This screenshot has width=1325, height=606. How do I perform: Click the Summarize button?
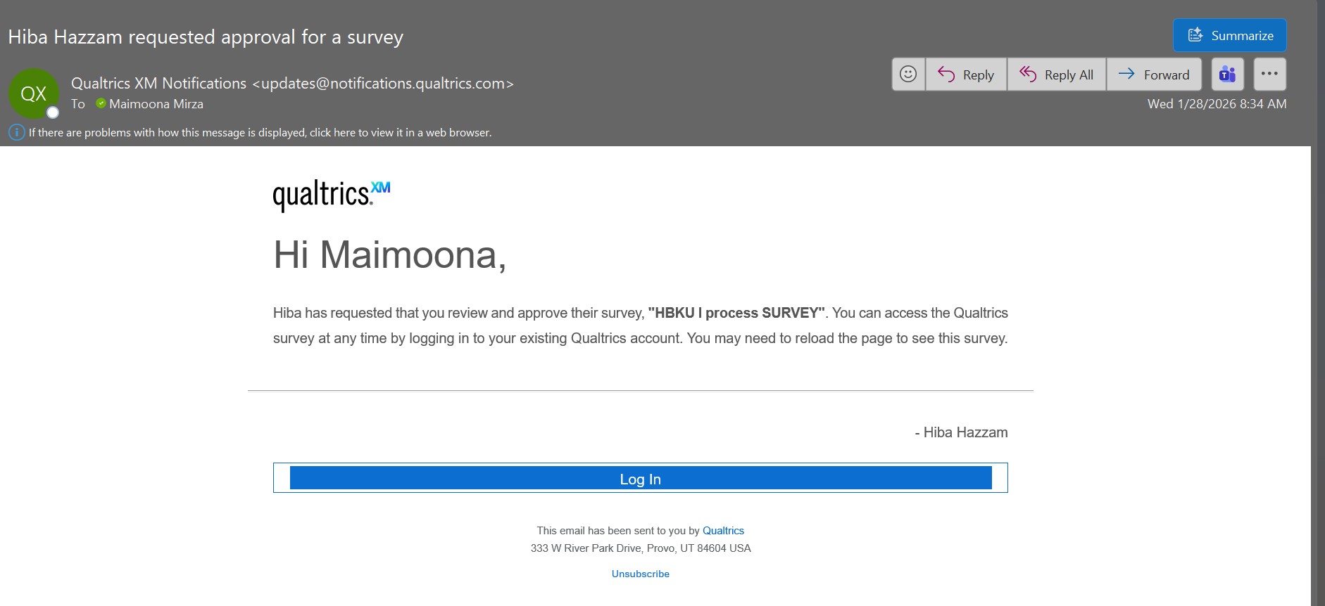[1229, 35]
